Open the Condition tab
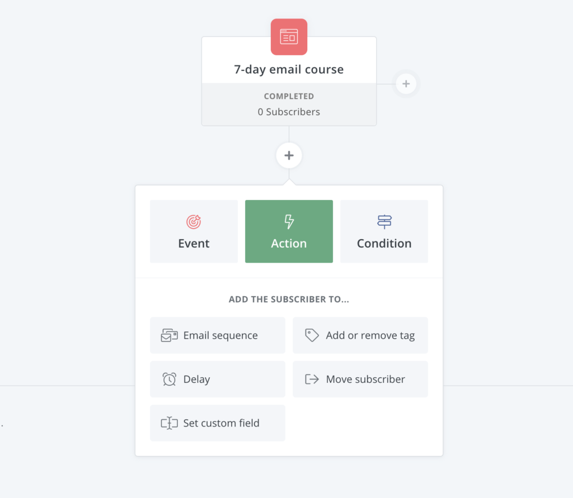Viewport: 573px width, 498px height. pos(384,231)
